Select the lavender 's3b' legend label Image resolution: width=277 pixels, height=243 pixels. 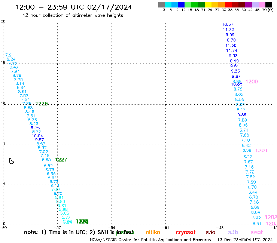(233, 232)
